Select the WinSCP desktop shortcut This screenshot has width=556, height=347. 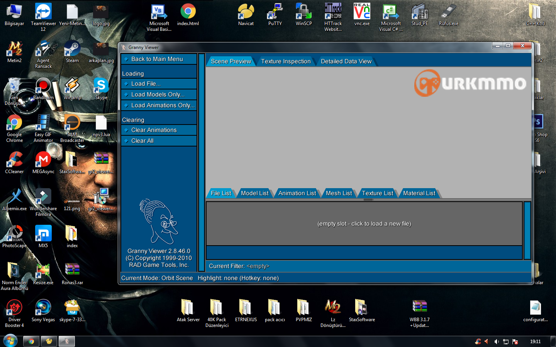click(x=304, y=15)
